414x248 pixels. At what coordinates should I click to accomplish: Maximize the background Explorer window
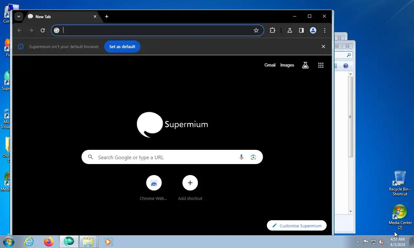point(337,46)
